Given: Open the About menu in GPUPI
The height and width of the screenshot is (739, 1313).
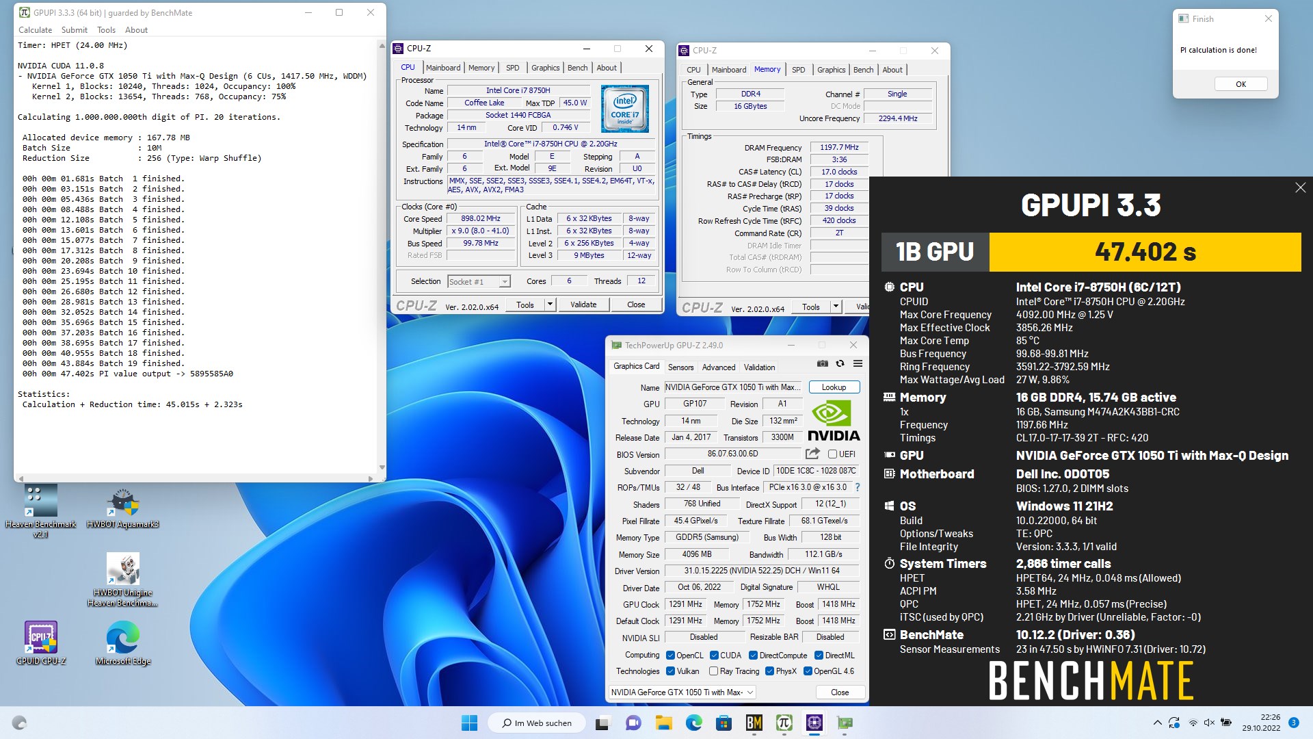Looking at the screenshot, I should (x=136, y=30).
